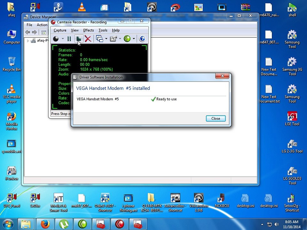Open File menu in Device Manager

pyautogui.click(x=29, y=25)
